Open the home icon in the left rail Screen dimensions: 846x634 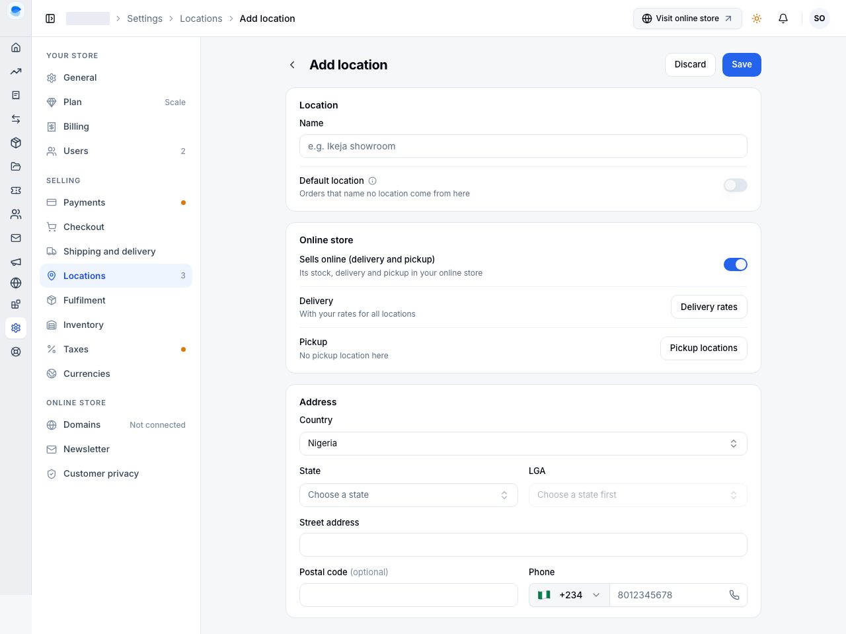(x=16, y=48)
